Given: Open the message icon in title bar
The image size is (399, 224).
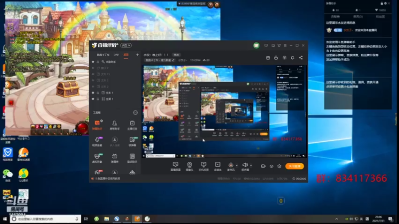Looking at the screenshot, I should tap(266, 45).
